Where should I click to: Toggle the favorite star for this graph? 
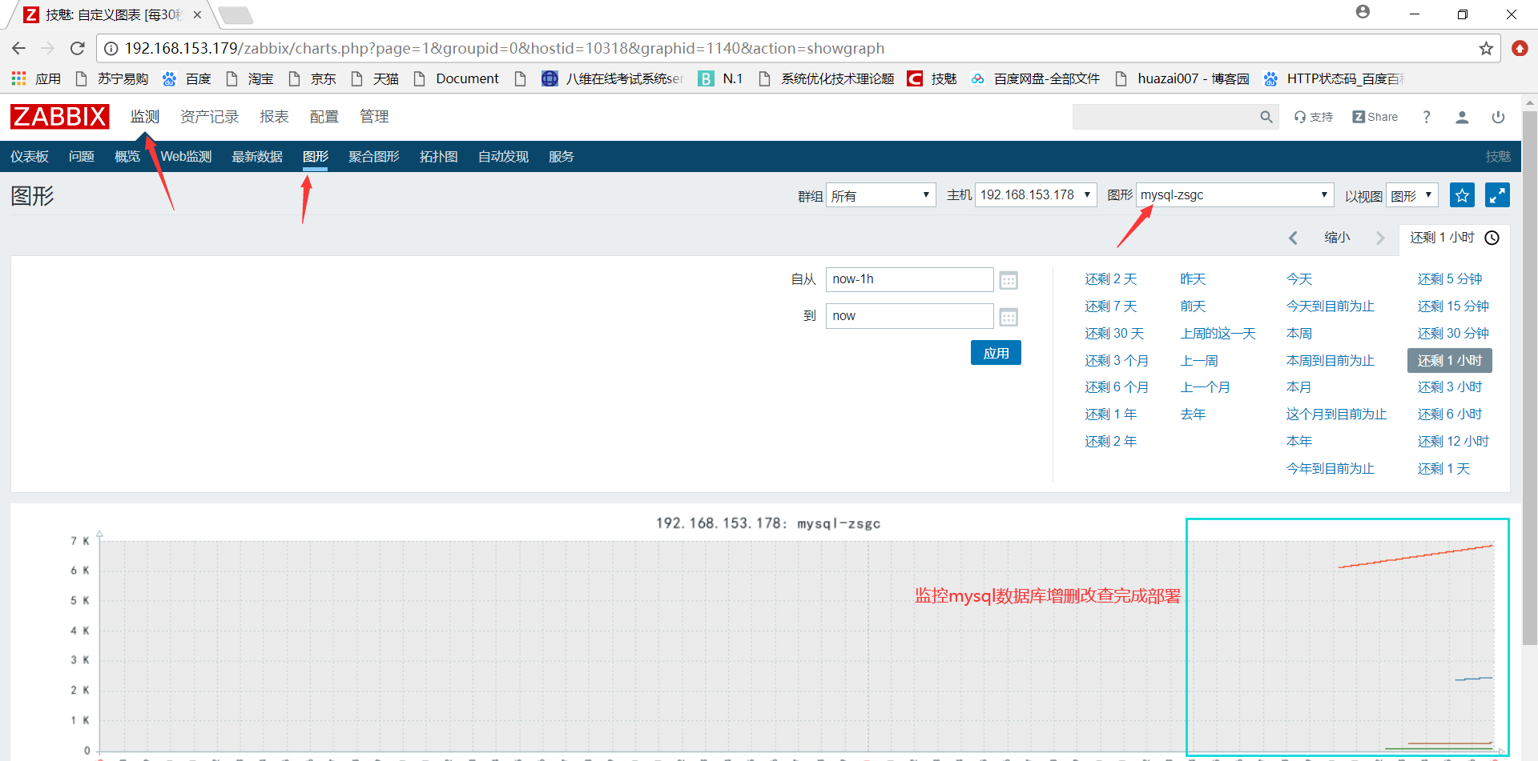tap(1462, 194)
